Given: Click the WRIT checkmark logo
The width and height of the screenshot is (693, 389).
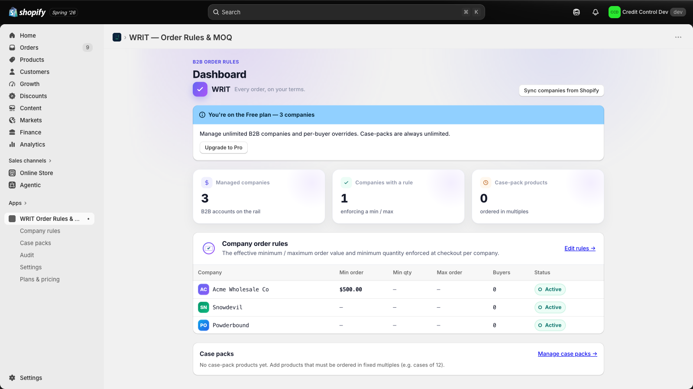Looking at the screenshot, I should (200, 89).
